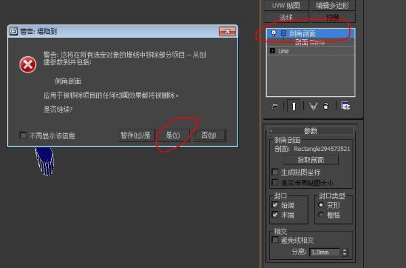Click the UVW 贴图 modifier button
The width and height of the screenshot is (406, 268).
click(x=286, y=5)
